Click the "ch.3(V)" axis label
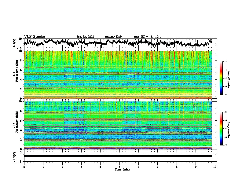Image resolution: width=242 pixels, height=187 pixels. pyautogui.click(x=15, y=157)
